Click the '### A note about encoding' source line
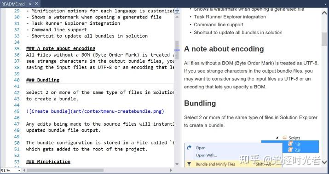This screenshot has height=174, width=329. tap(61, 48)
